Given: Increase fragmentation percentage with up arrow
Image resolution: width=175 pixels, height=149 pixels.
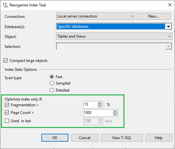Looking at the screenshot, I should tap(100, 103).
